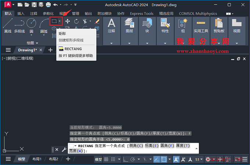
Task: Toggle snap mode dots icon
Action: 113,159
